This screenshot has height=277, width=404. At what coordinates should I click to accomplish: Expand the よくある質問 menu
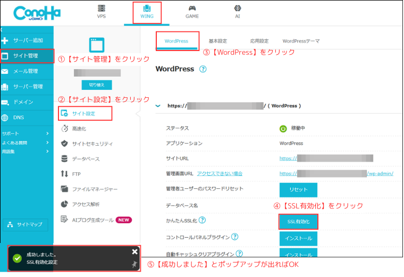tap(26, 142)
